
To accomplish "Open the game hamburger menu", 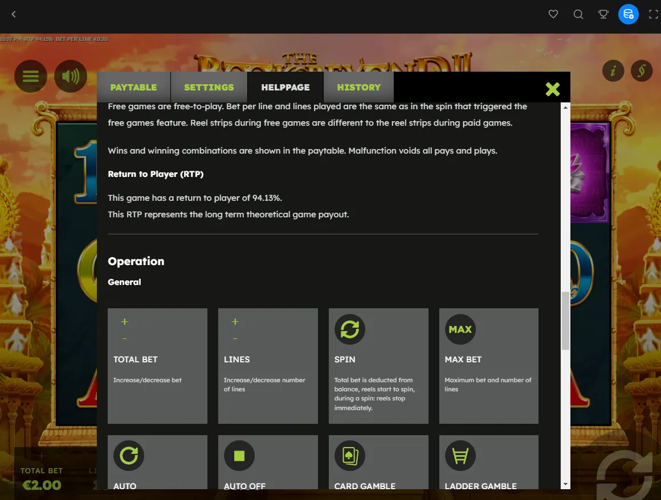I will [x=31, y=76].
